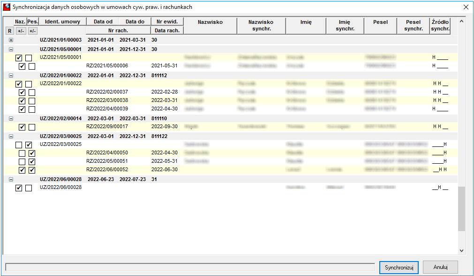The height and width of the screenshot is (276, 474).
Task: Click the progress bar field at bottom
Action: click(x=190, y=267)
